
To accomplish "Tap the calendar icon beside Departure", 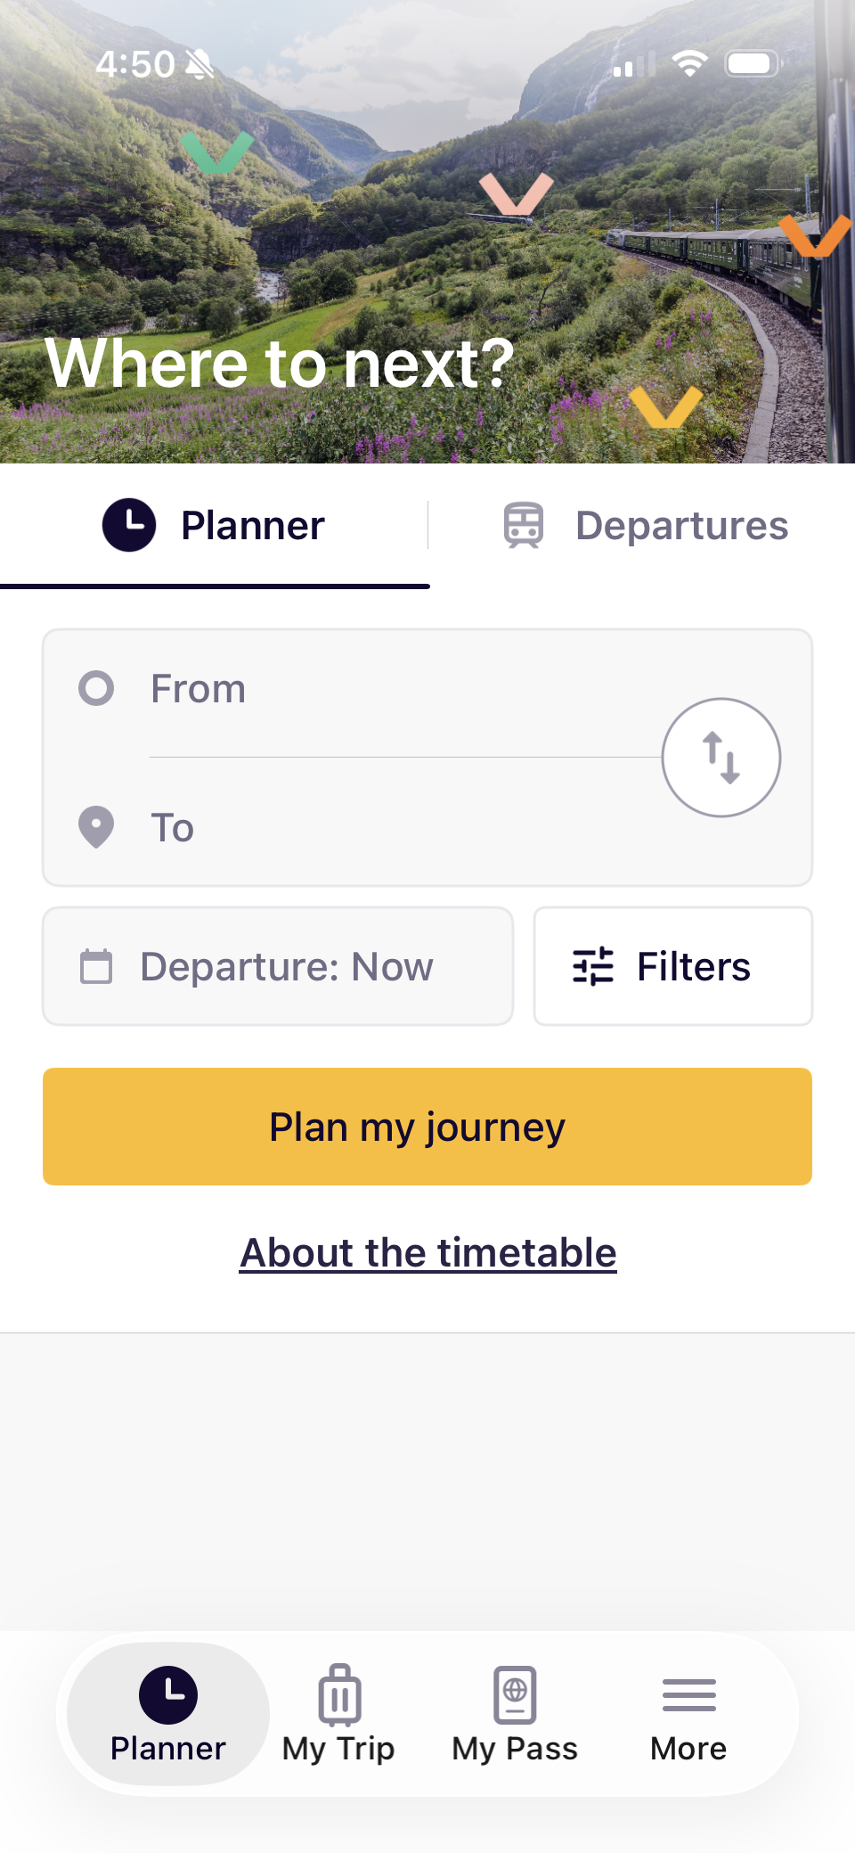I will point(96,966).
